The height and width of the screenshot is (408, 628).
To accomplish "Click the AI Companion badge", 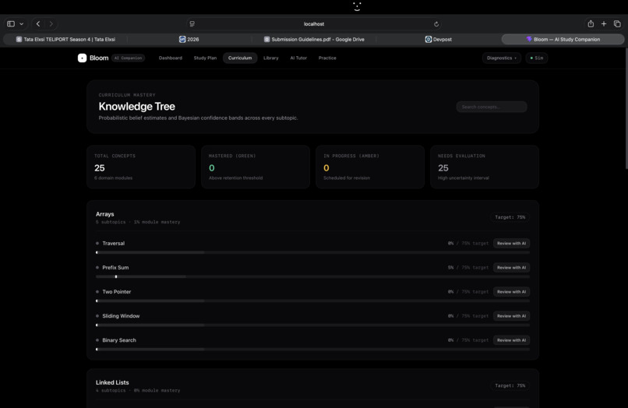I will [128, 58].
